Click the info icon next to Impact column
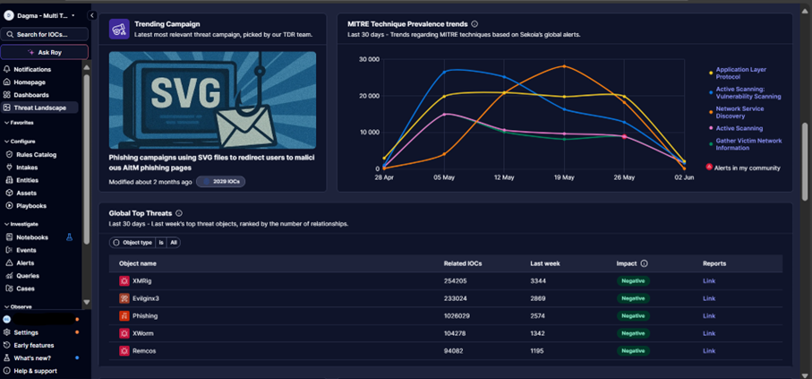 point(644,263)
